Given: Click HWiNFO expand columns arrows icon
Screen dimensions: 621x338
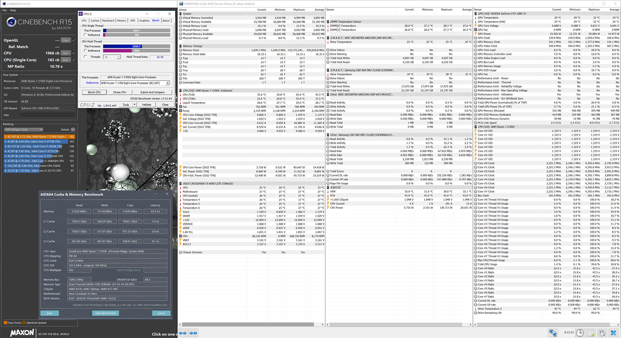Looking at the screenshot, I should coord(183,333).
